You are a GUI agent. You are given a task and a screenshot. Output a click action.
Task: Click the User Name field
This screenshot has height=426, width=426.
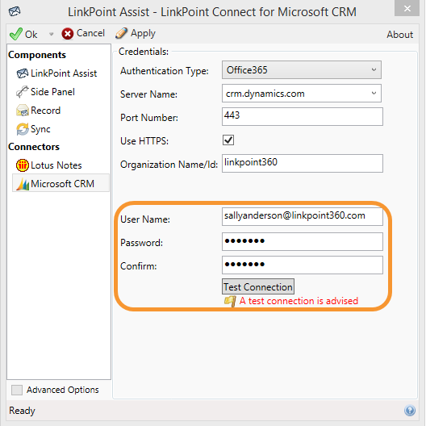pyautogui.click(x=303, y=216)
